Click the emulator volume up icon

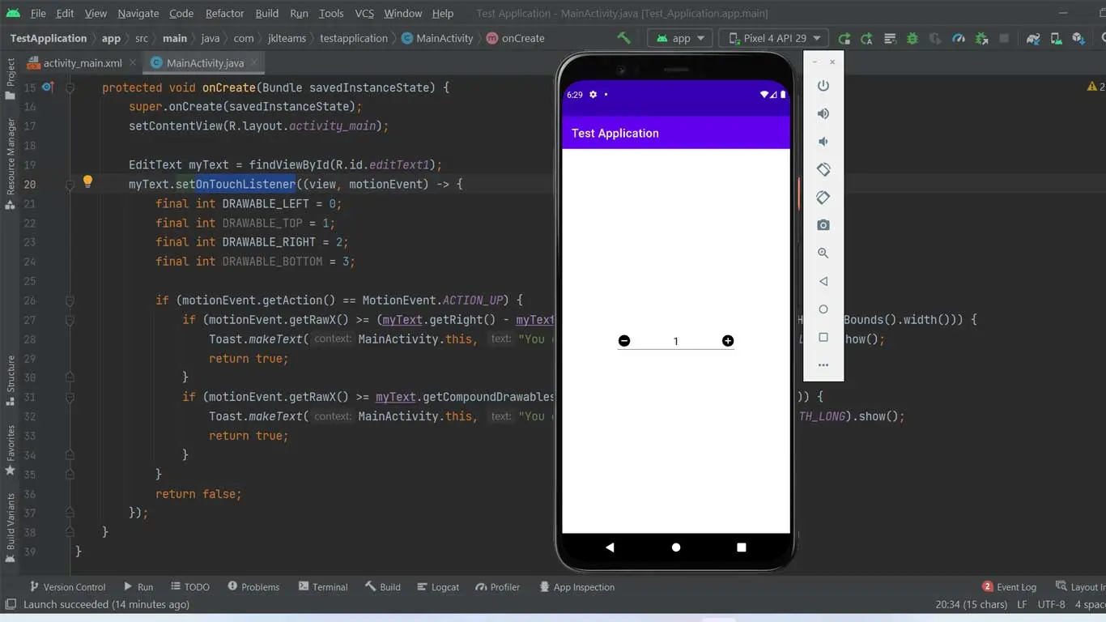[x=823, y=113]
